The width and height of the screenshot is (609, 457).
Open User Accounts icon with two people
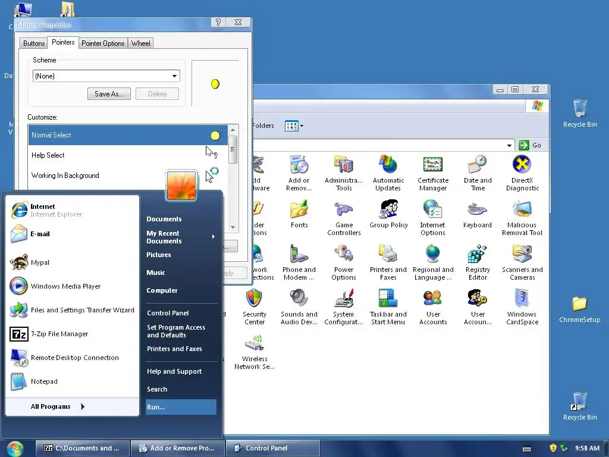click(x=433, y=307)
